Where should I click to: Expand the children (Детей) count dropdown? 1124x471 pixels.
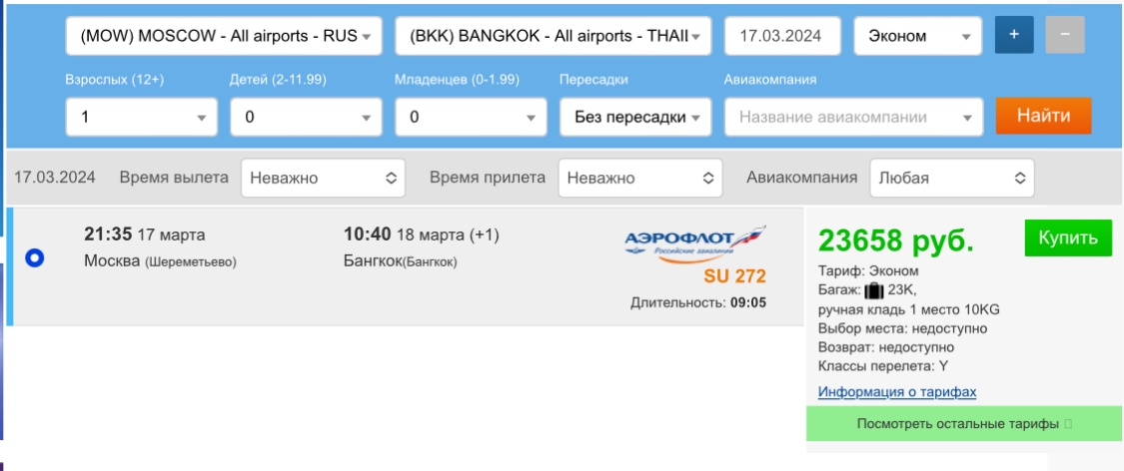click(307, 117)
